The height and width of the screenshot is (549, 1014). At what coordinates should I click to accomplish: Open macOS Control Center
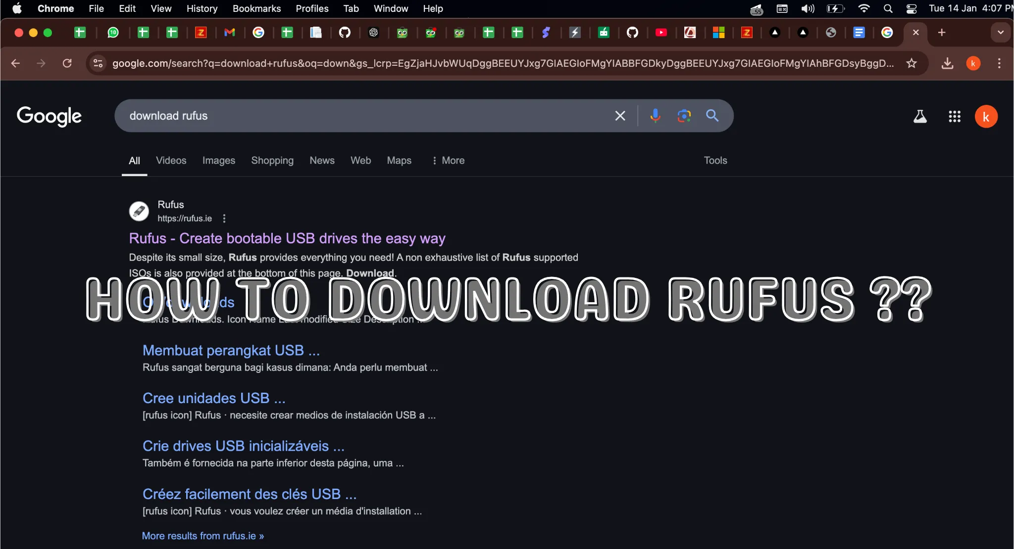point(912,8)
